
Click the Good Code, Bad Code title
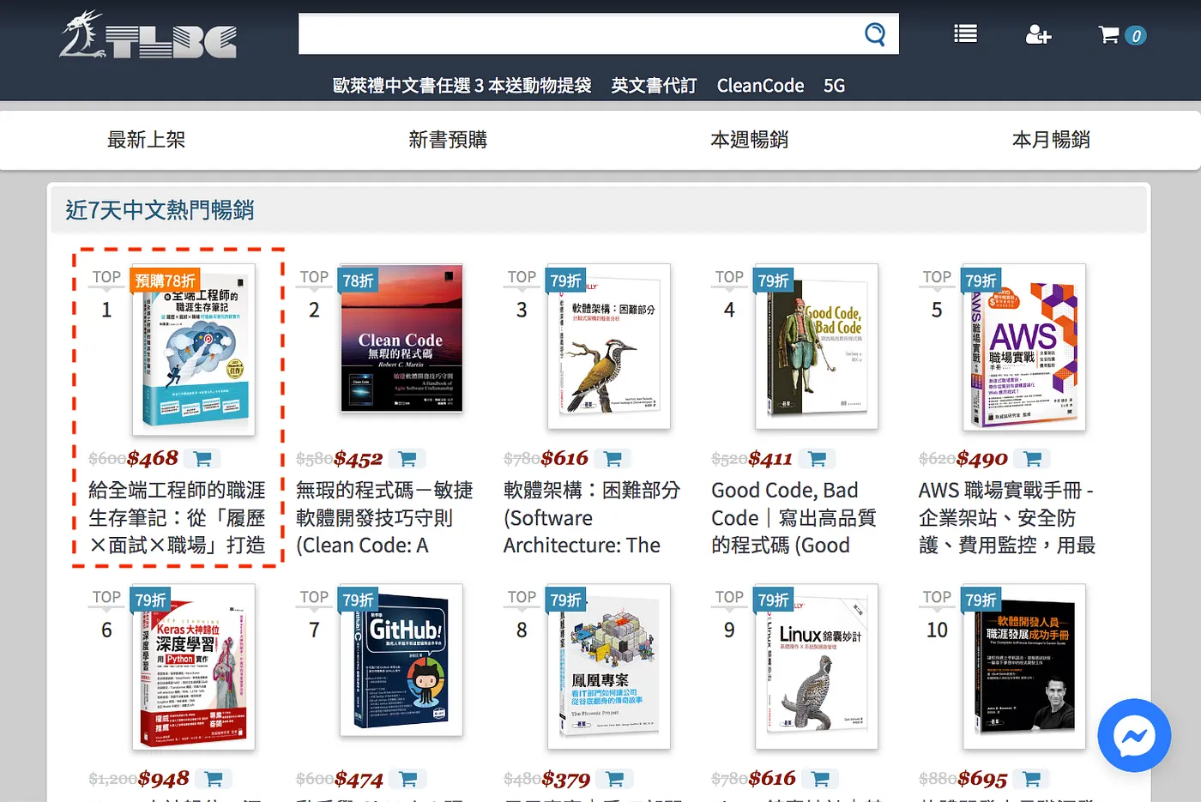coord(794,518)
